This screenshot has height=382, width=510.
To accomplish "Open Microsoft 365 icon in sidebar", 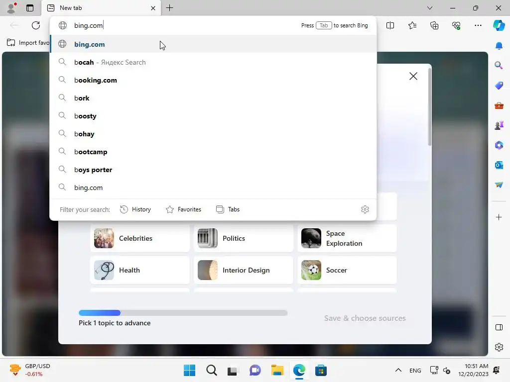I will click(499, 145).
